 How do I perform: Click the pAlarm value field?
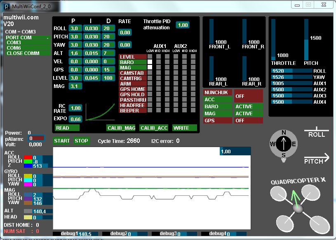click(36, 138)
